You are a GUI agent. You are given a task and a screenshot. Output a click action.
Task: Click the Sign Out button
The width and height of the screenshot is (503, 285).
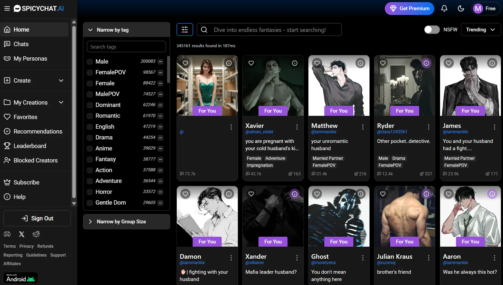[37, 218]
